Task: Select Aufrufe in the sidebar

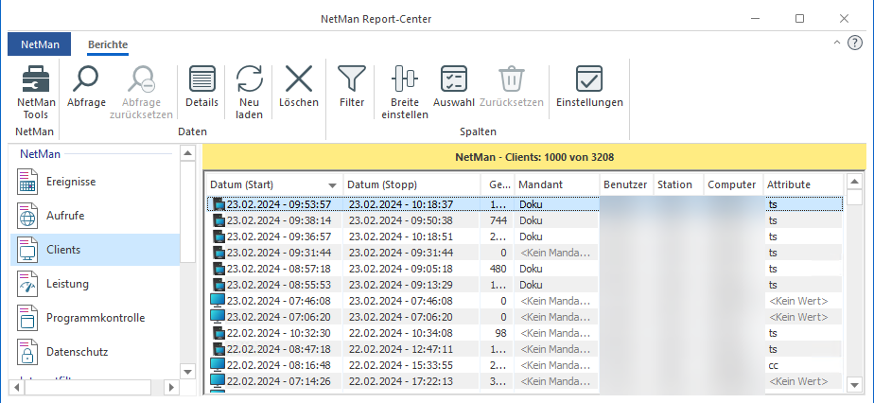Action: pyautogui.click(x=95, y=216)
